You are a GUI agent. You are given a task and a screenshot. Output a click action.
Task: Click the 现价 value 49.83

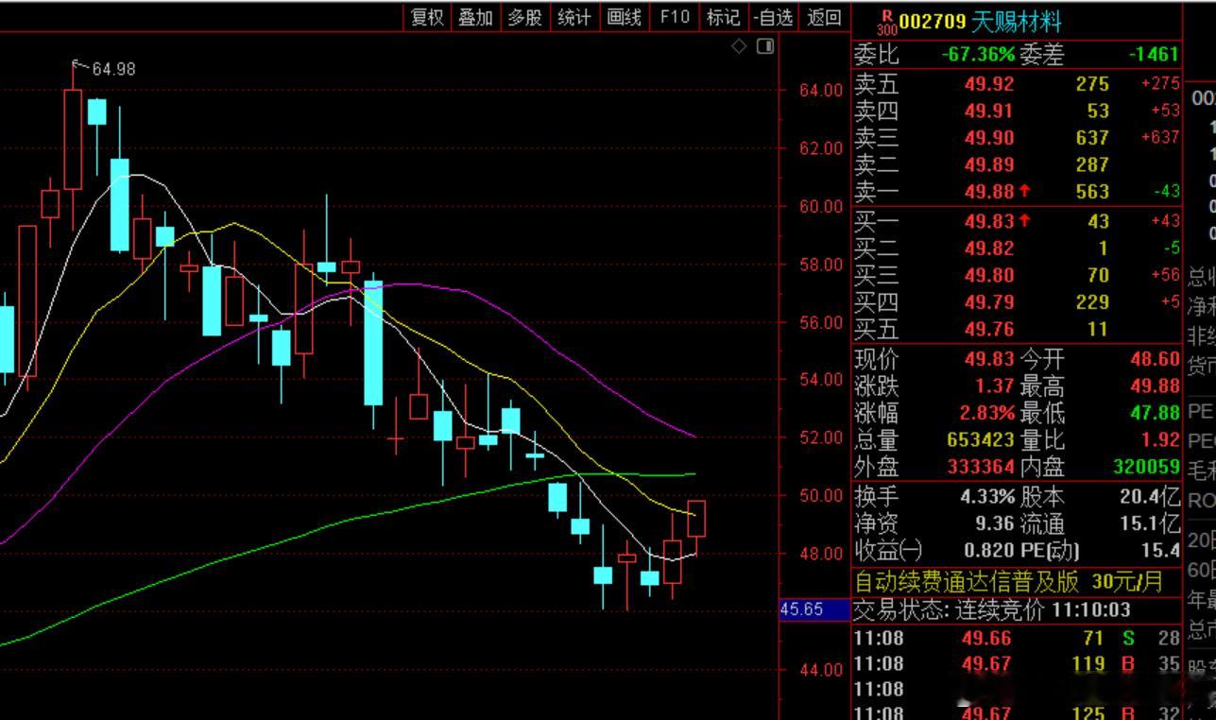(989, 359)
